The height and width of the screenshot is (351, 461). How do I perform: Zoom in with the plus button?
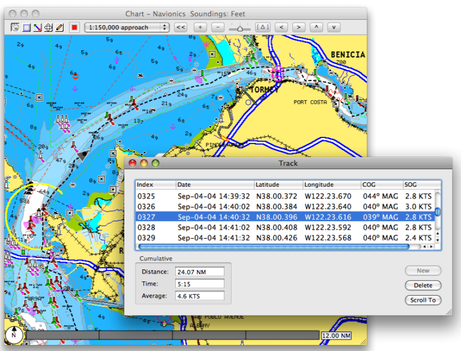200,27
